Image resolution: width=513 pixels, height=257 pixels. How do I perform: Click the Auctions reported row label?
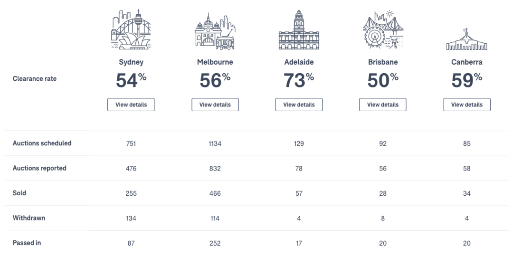click(39, 168)
